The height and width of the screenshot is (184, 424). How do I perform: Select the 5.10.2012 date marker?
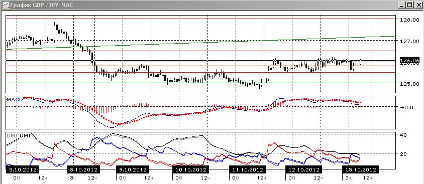(x=23, y=169)
